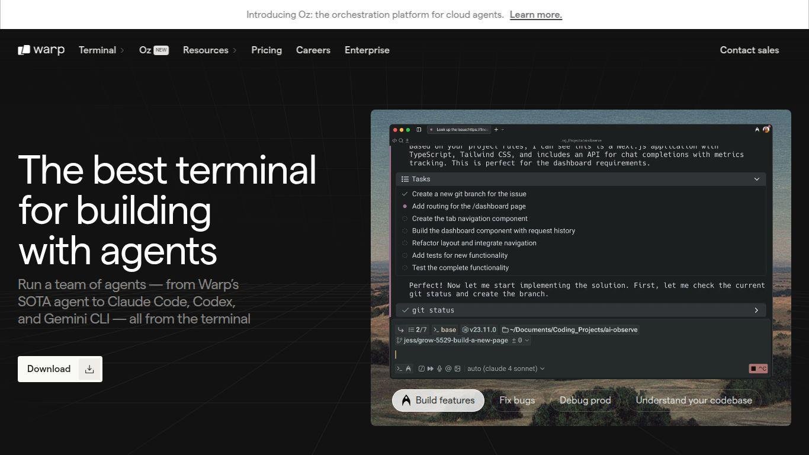Click the microphone voice input icon
809x455 pixels.
click(x=439, y=369)
